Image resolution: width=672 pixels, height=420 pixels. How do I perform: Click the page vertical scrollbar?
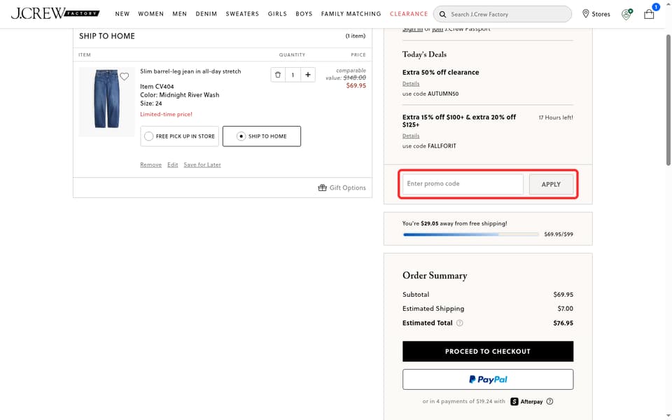point(668,101)
